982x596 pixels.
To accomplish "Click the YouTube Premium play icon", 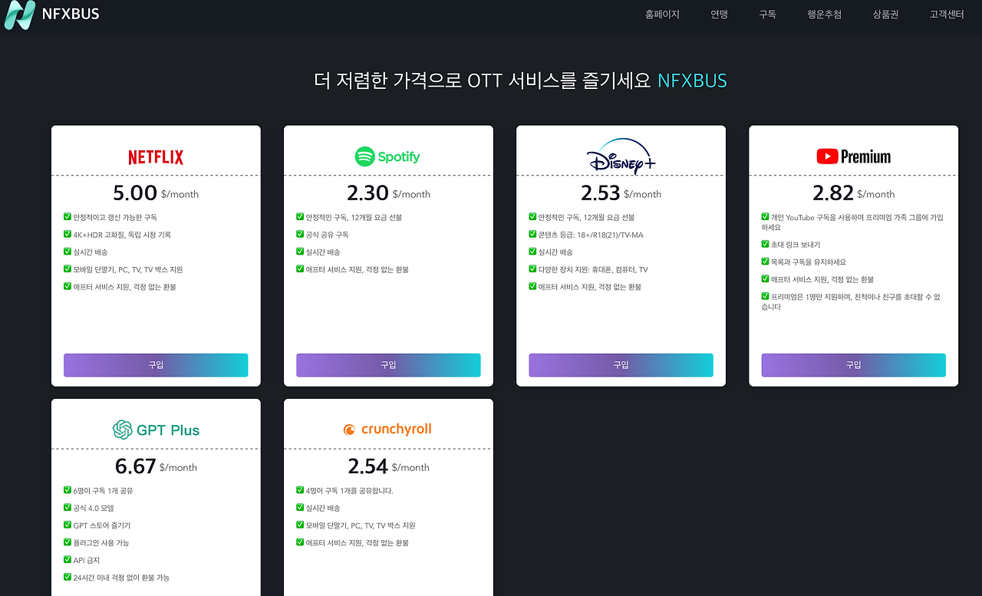I will point(828,156).
